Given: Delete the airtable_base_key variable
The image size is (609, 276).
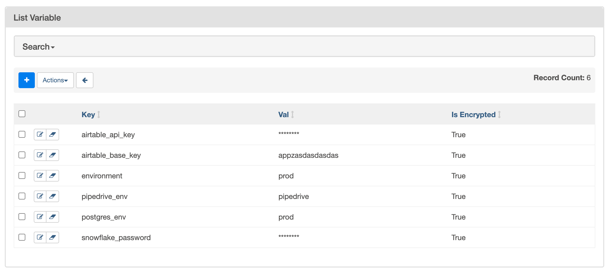Looking at the screenshot, I should pyautogui.click(x=53, y=155).
